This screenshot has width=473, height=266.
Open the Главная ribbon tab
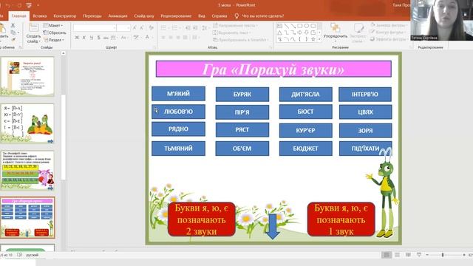pos(18,16)
